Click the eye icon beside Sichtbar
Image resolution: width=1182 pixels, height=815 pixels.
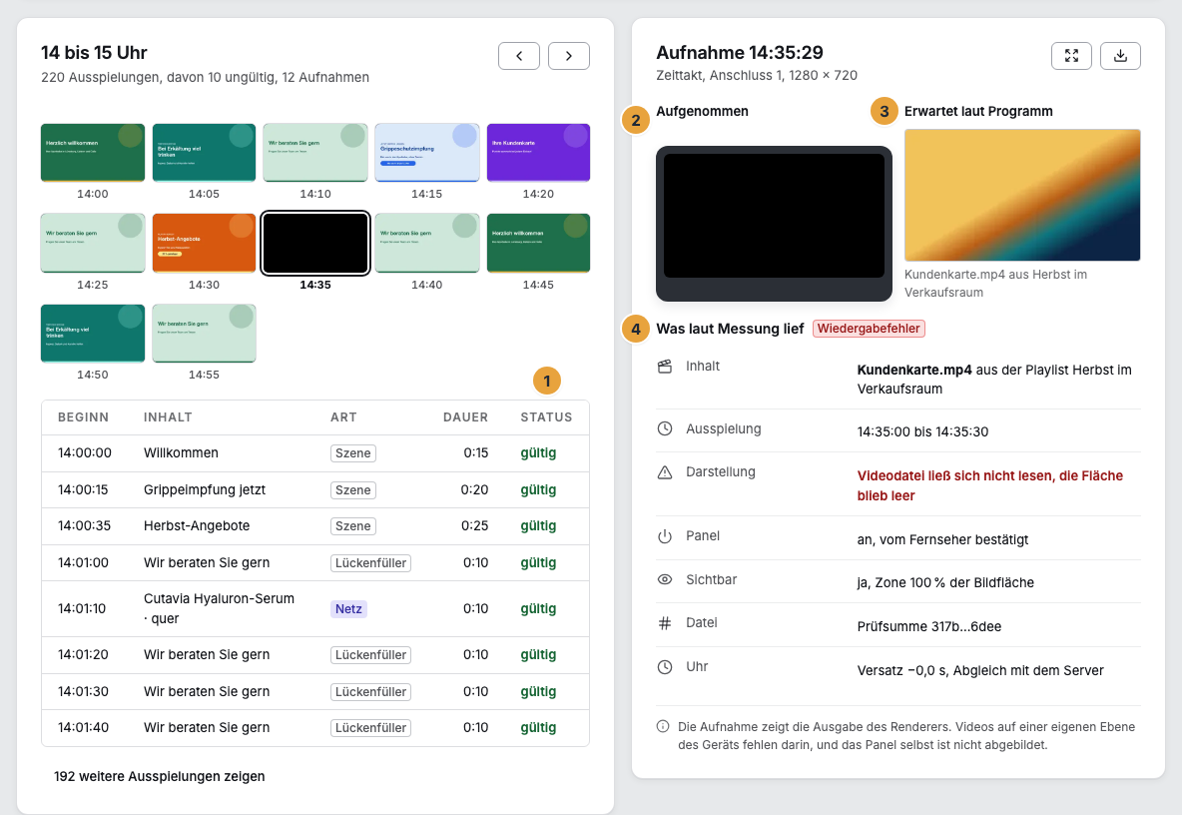pos(664,579)
